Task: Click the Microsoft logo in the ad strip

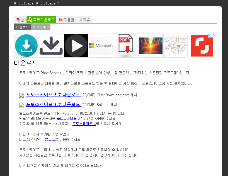Action: tap(101, 45)
